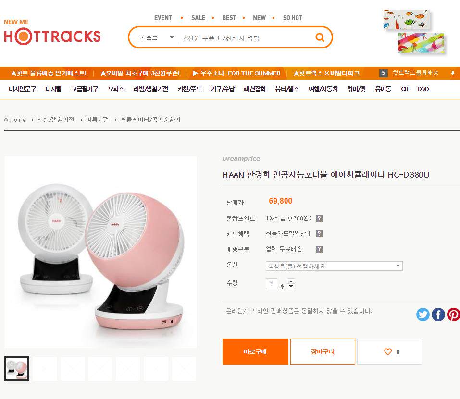Click help icon next to 신용카드할인안내
Screen dimensions: 460x399
319,233
